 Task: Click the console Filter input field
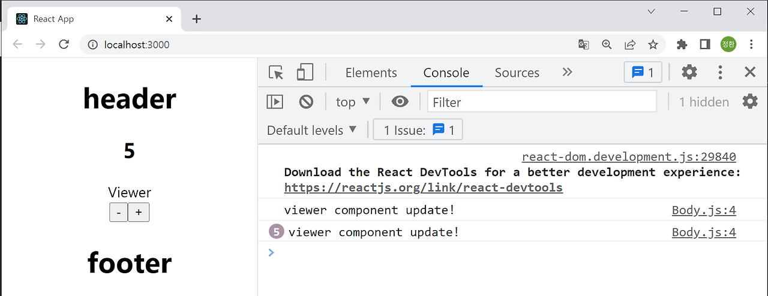(542, 102)
